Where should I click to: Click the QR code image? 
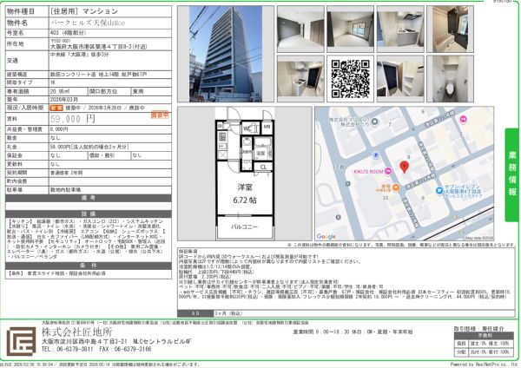[350, 79]
